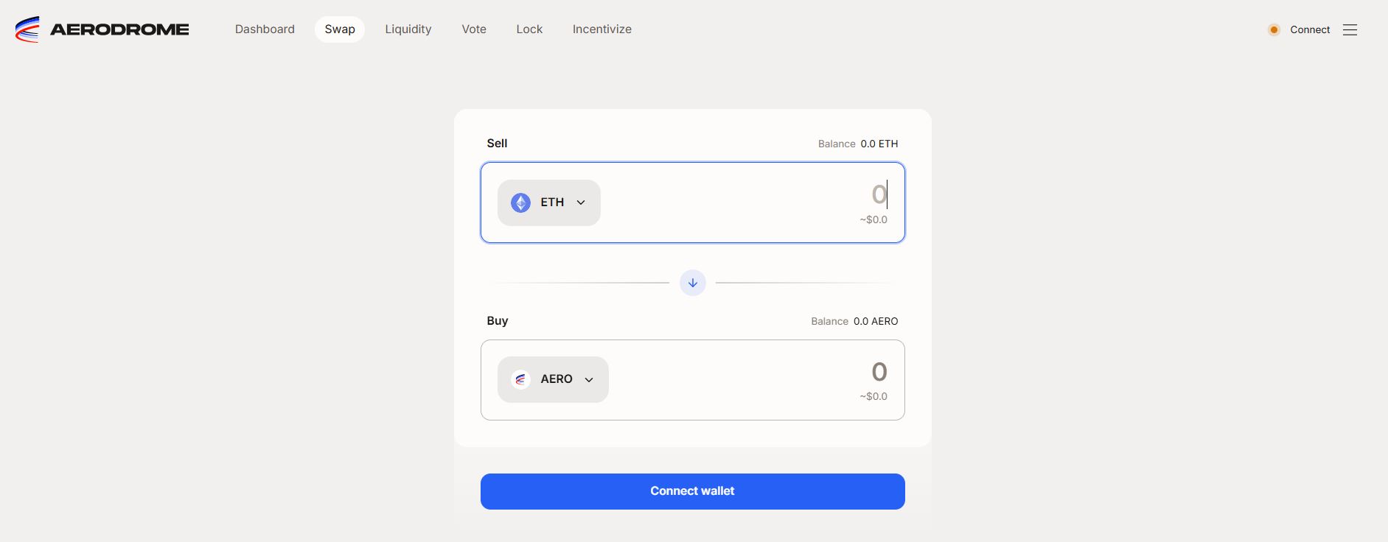Click the 0.0 AERO balance value
Viewport: 1388px width, 542px height.
click(x=876, y=321)
